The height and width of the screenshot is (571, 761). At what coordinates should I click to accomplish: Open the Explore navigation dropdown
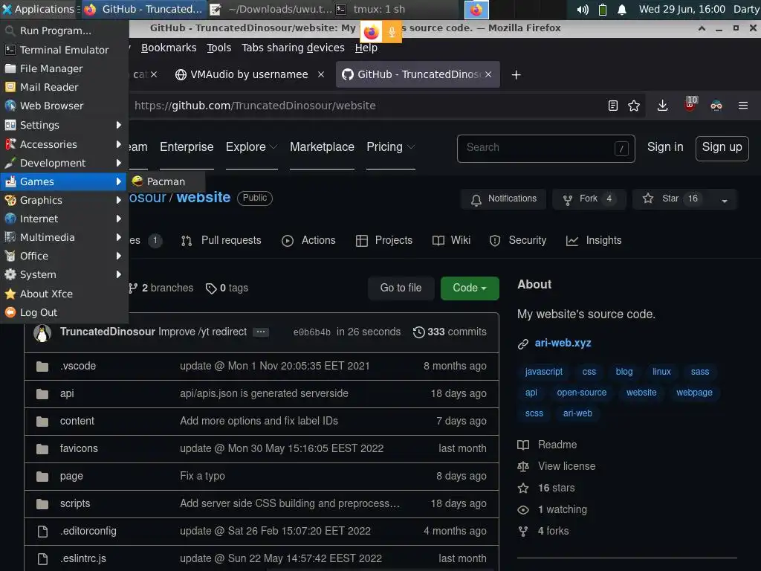(x=251, y=147)
